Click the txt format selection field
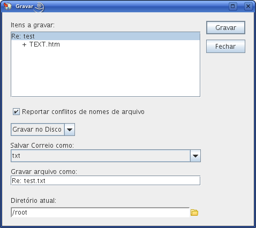 pyautogui.click(x=101, y=156)
